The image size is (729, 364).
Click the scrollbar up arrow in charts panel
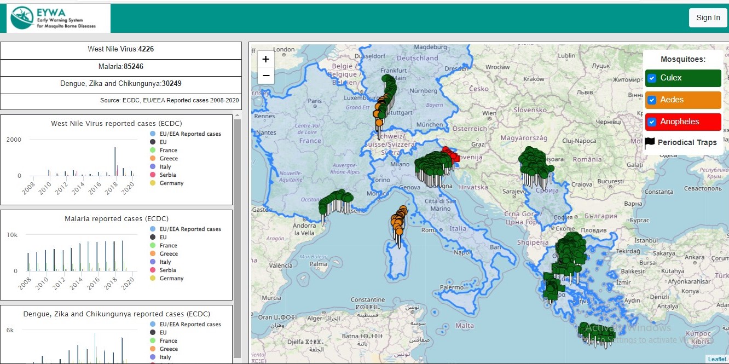(x=237, y=115)
